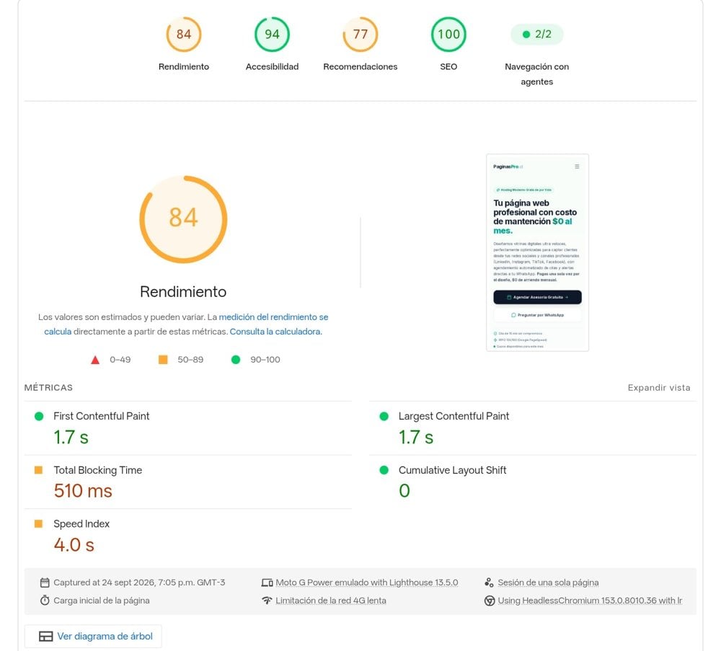Click the First Contentful Paint label
The image size is (721, 651).
[101, 416]
